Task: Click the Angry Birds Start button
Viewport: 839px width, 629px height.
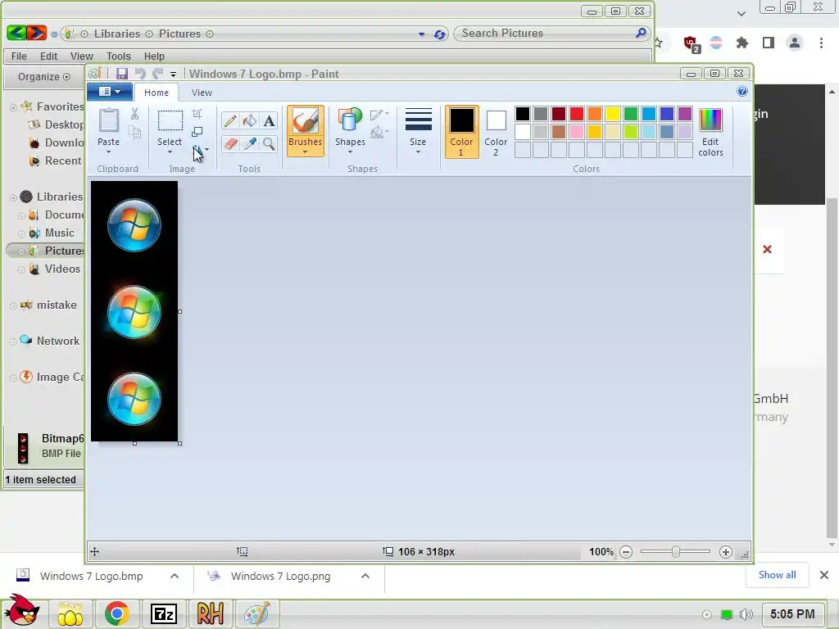Action: (21, 611)
